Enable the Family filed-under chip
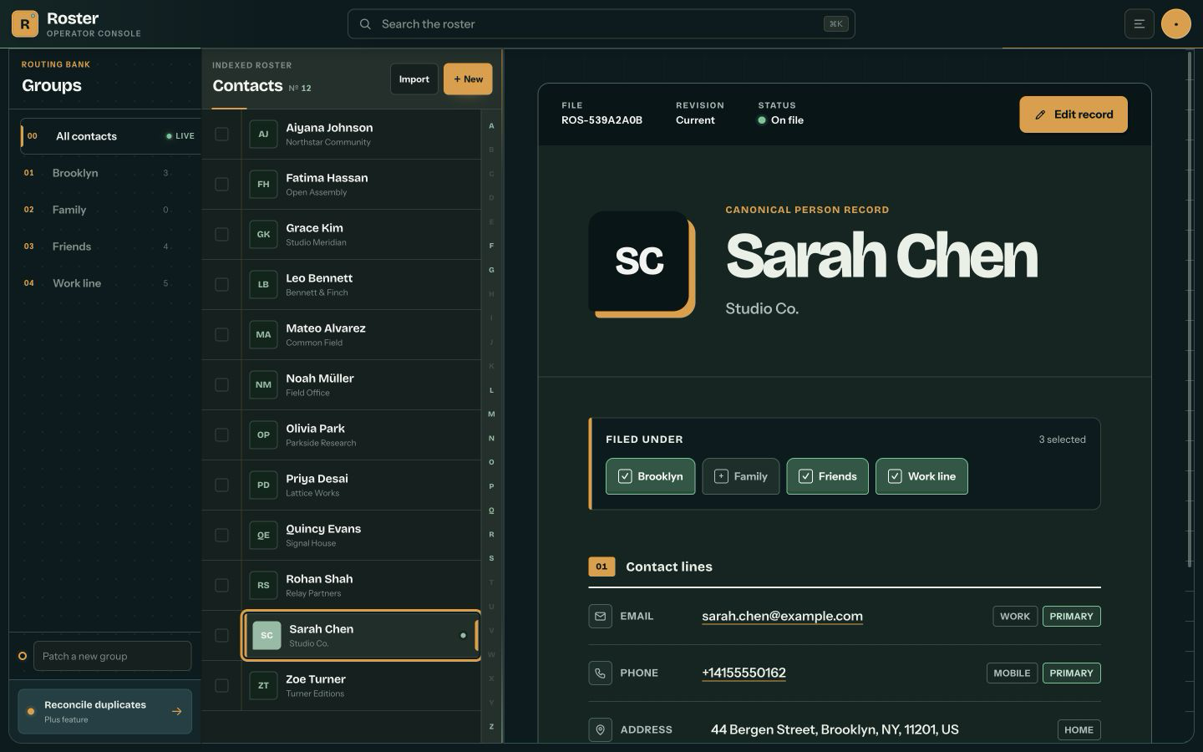Viewport: 1203px width, 752px height. [740, 476]
